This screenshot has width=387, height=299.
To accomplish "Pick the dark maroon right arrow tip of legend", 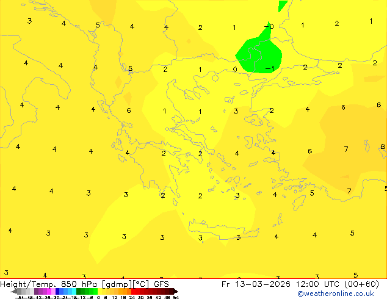I will click(176, 292).
